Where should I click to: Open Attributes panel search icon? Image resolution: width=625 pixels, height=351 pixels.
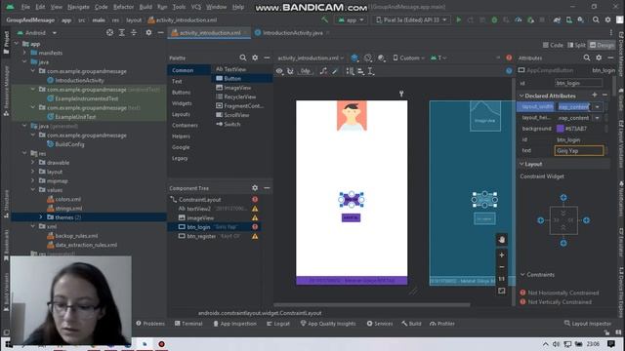coord(587,58)
